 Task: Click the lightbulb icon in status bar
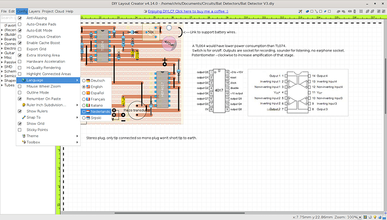(x=375, y=217)
